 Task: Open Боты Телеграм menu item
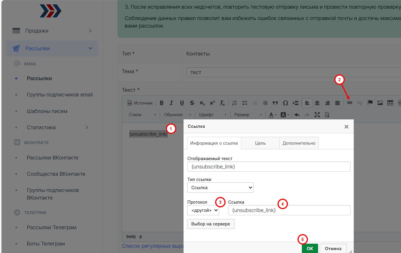point(46,244)
